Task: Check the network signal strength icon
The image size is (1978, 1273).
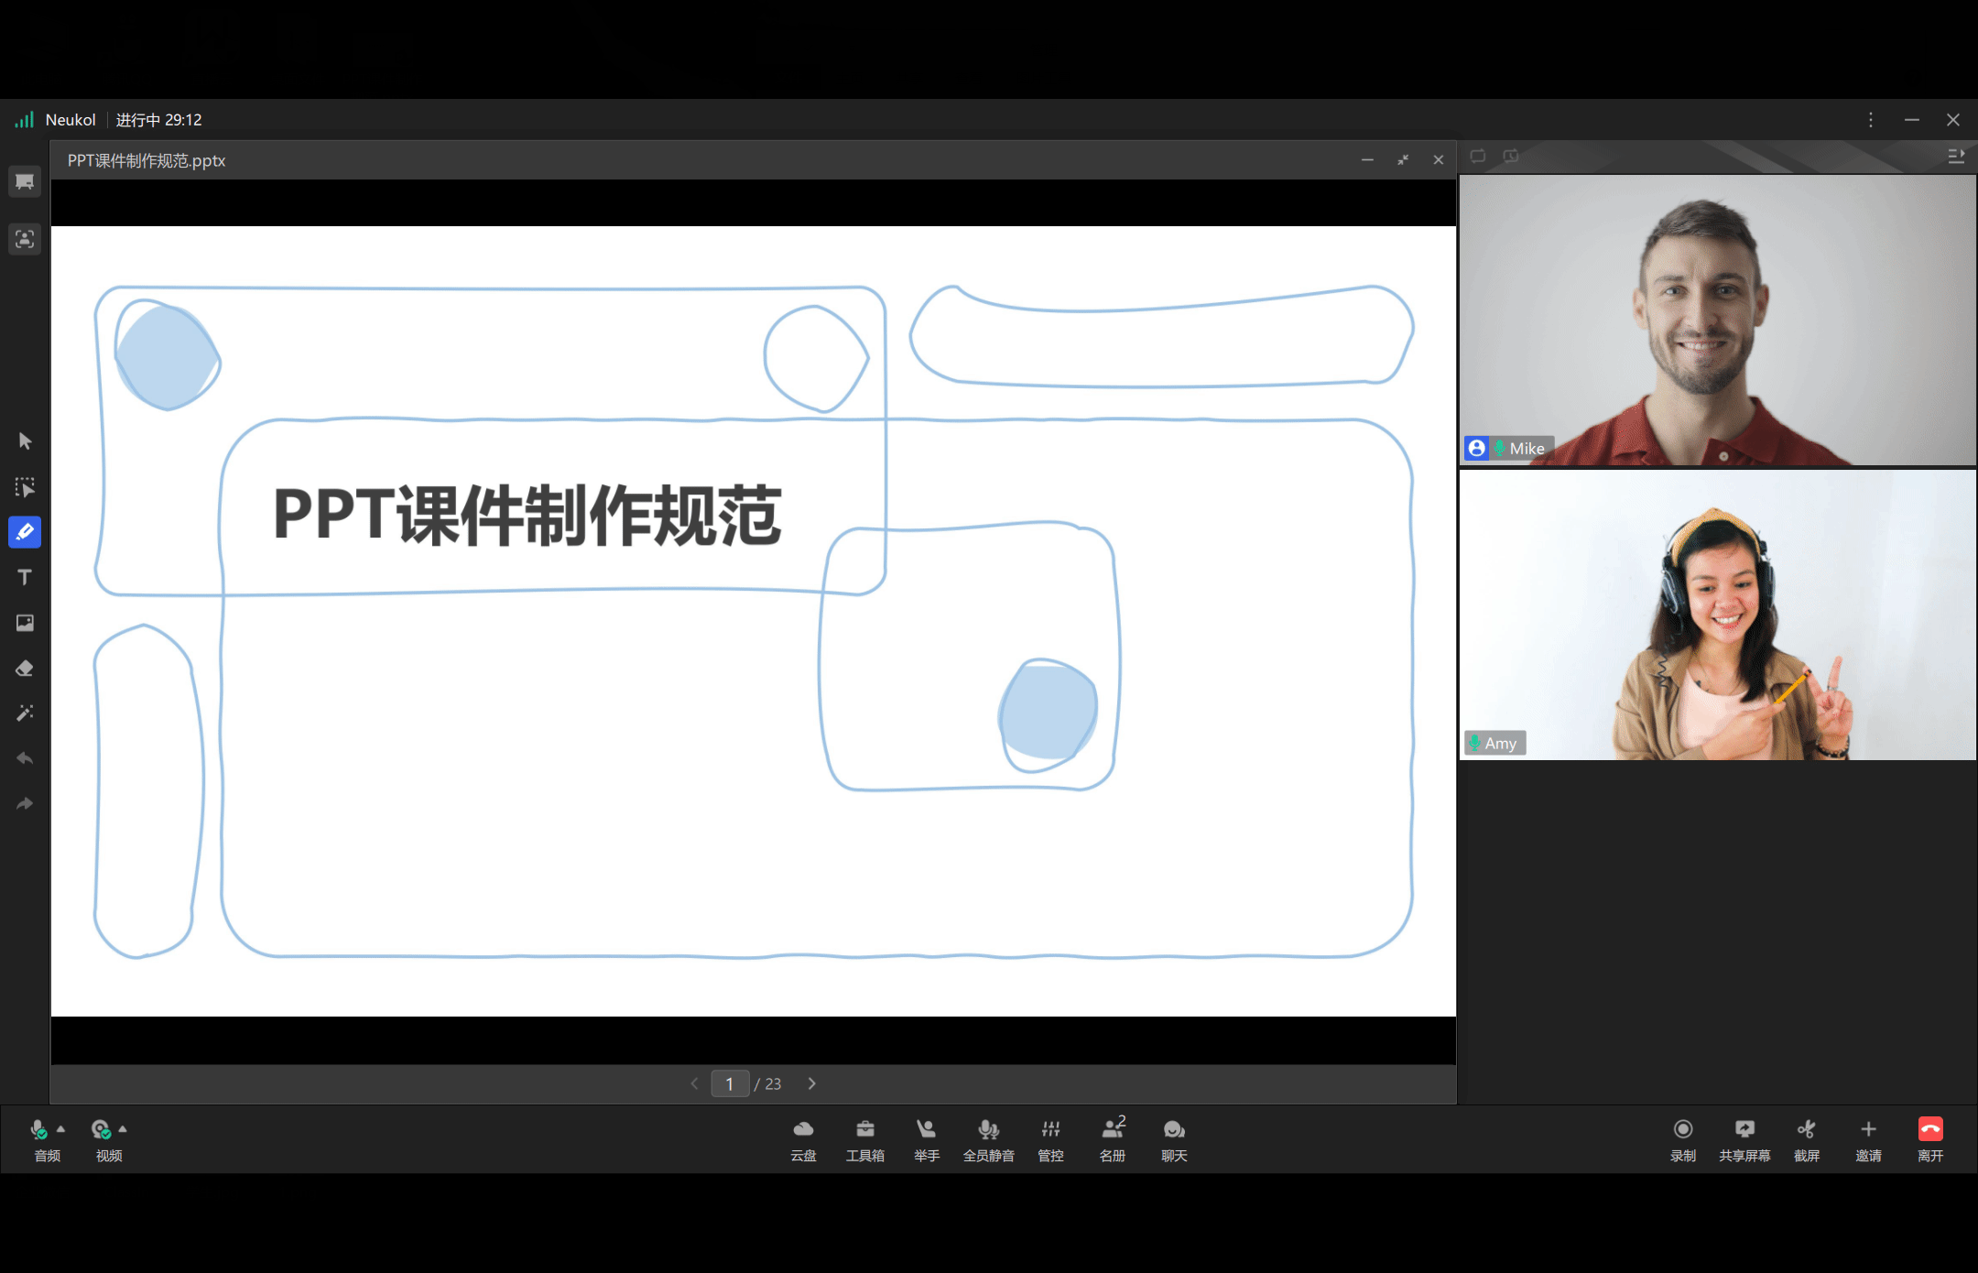Action: [x=24, y=120]
